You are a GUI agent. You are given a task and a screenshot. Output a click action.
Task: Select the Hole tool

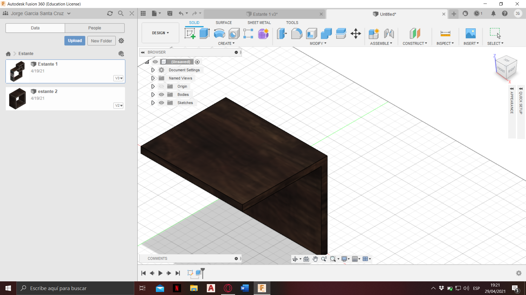234,34
